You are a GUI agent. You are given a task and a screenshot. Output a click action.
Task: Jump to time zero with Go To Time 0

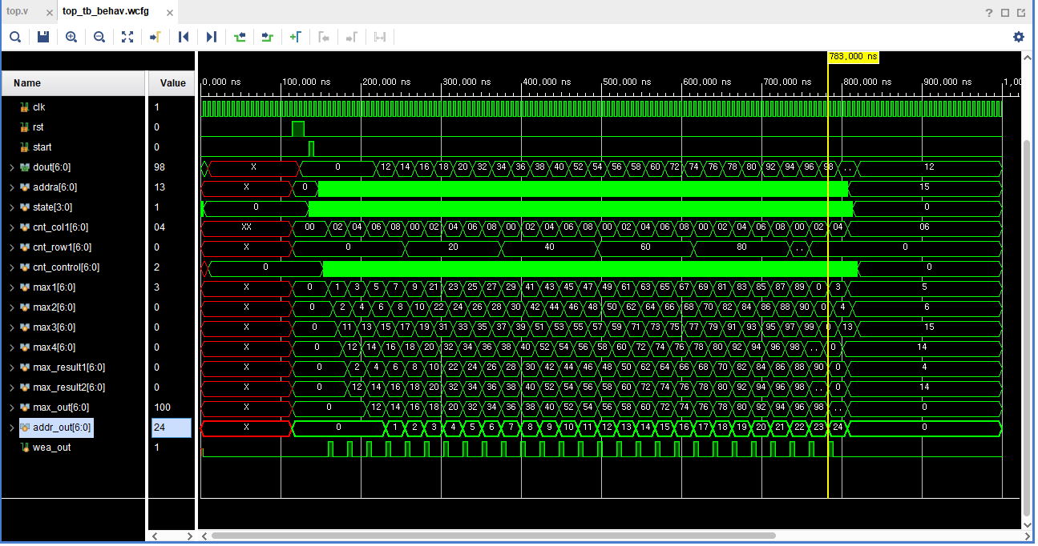pos(183,36)
